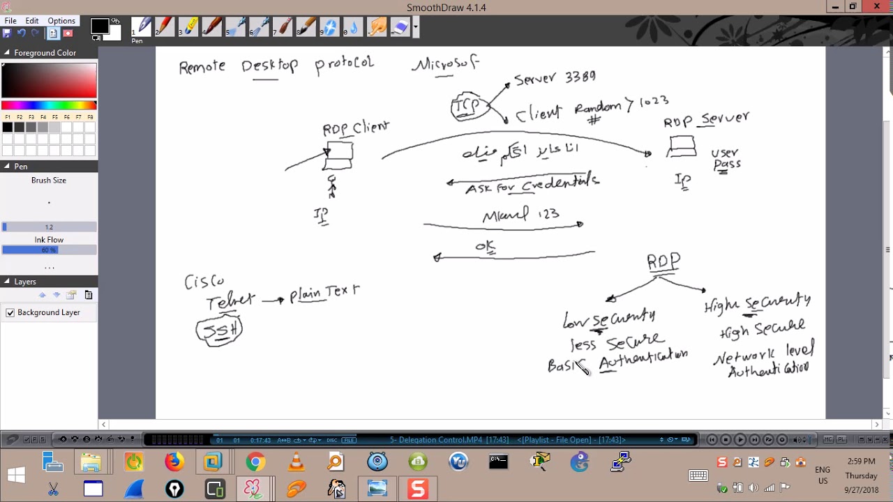Open the File menu
Viewport: 893px width, 502px height.
click(10, 21)
